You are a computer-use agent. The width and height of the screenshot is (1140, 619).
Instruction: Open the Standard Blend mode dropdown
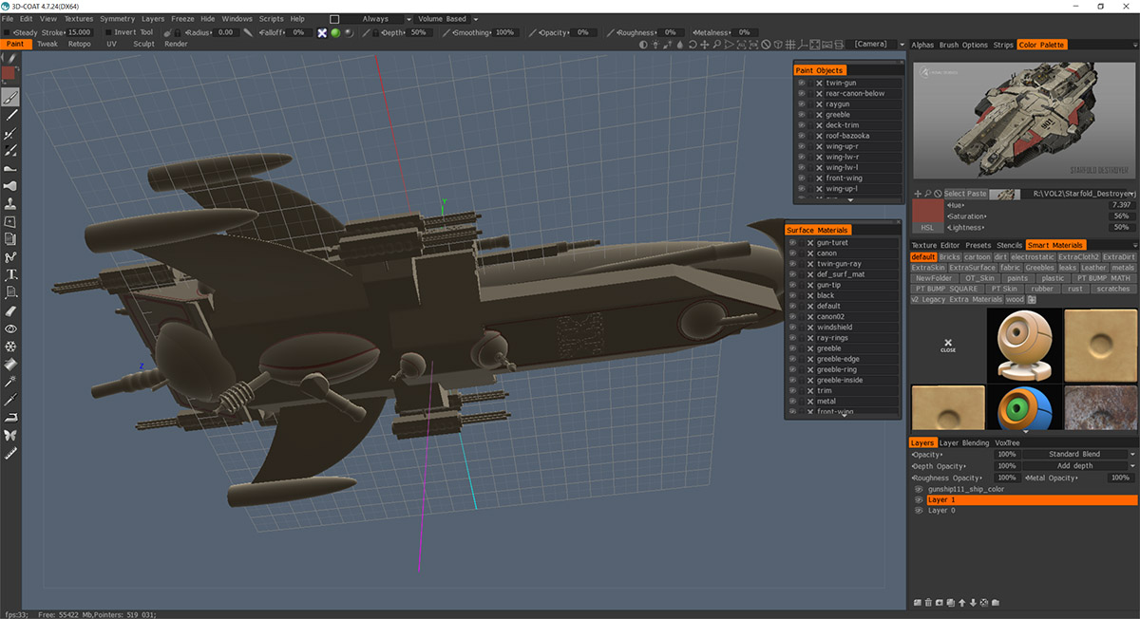tap(1074, 454)
